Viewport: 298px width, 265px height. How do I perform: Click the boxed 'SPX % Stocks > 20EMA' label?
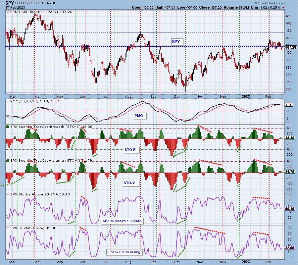coord(122,221)
